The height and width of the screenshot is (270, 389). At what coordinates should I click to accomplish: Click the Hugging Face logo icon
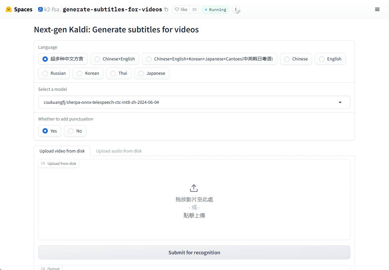9,9
